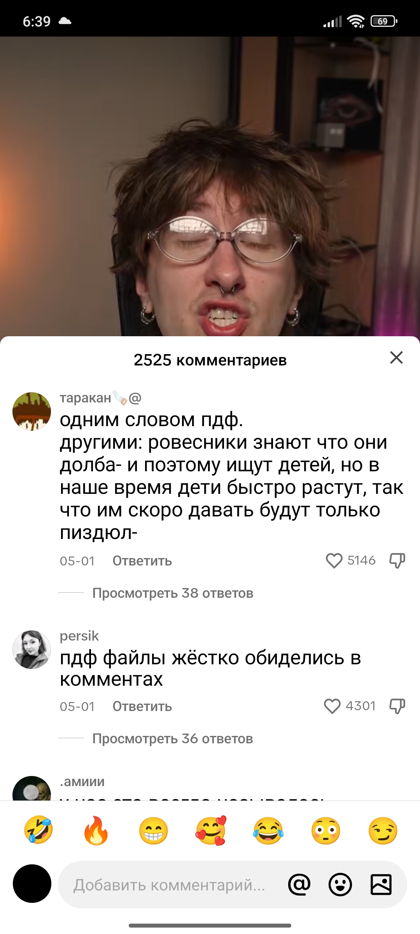This screenshot has height=934, width=420.
Task: Insert the flushed face emoji
Action: pyautogui.click(x=326, y=830)
